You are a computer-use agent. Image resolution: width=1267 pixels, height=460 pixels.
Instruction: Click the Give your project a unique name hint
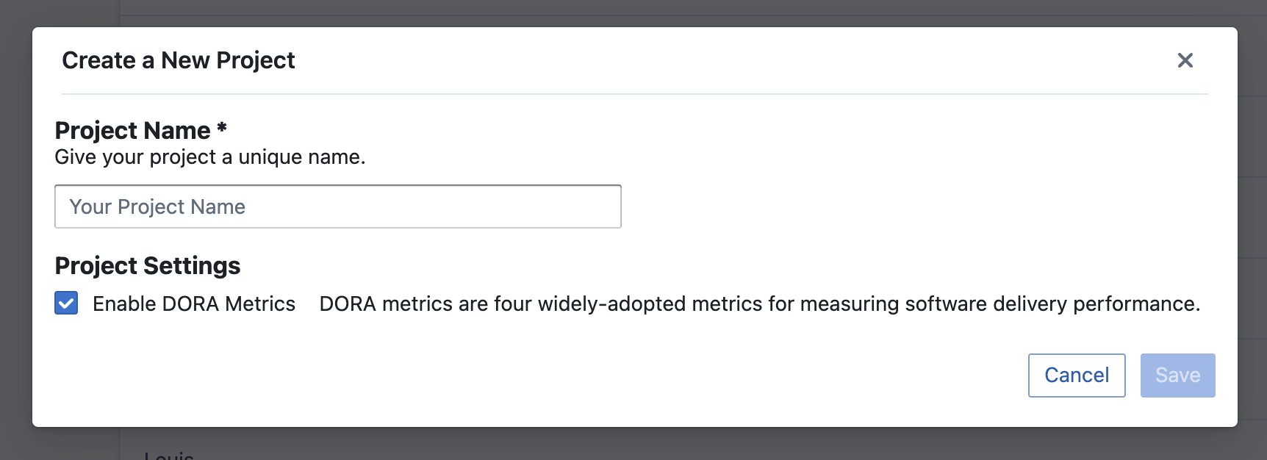209,157
